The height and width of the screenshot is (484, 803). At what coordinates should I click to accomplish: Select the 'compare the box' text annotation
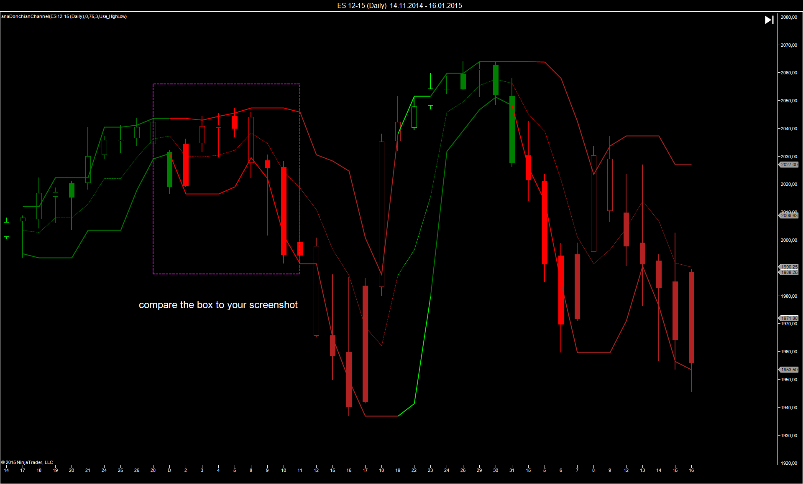[x=218, y=305]
